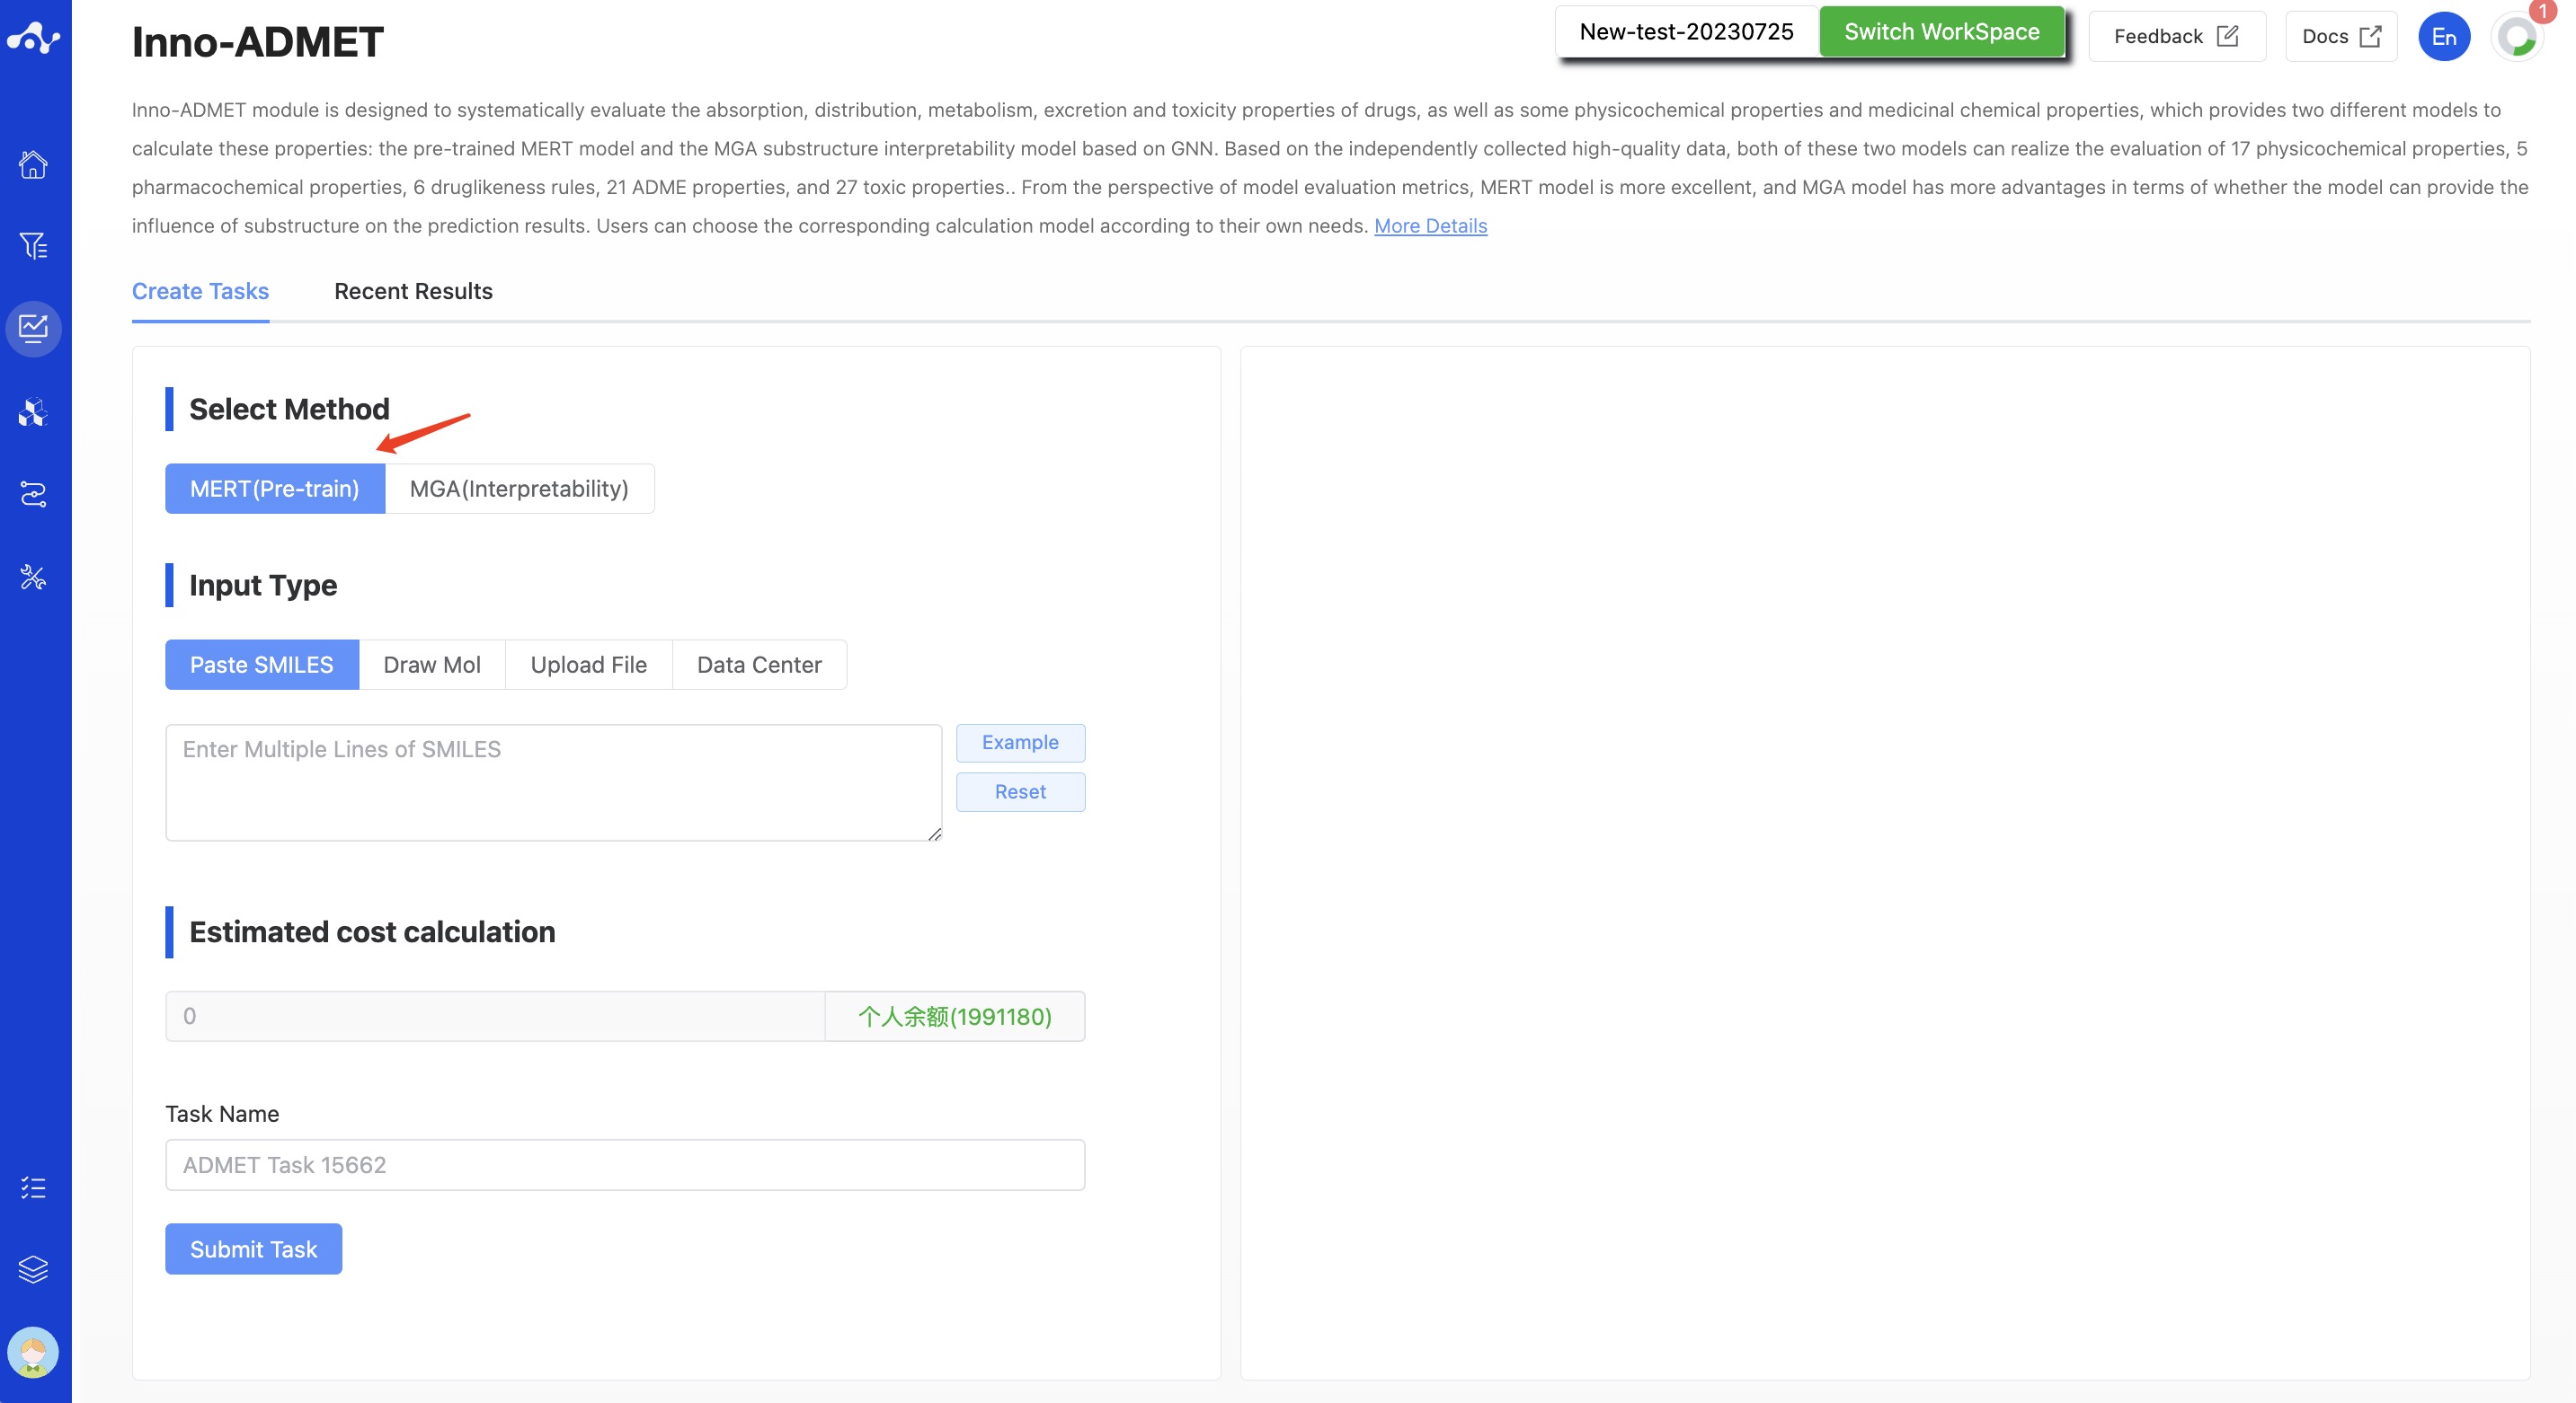Image resolution: width=2576 pixels, height=1403 pixels.
Task: Click the 个人余额(1991180) balance label
Action: coord(955,1016)
